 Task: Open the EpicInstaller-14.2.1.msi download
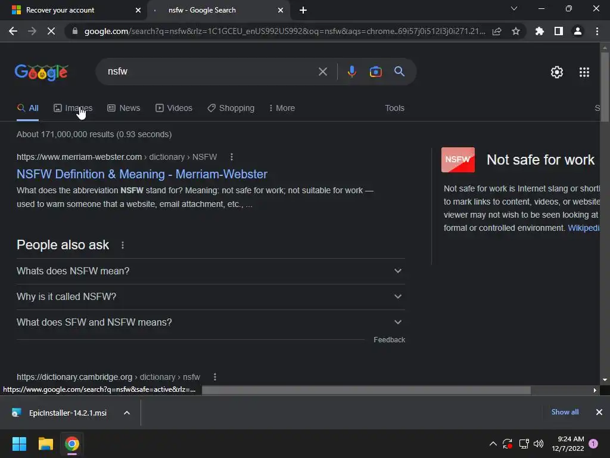[68, 413]
